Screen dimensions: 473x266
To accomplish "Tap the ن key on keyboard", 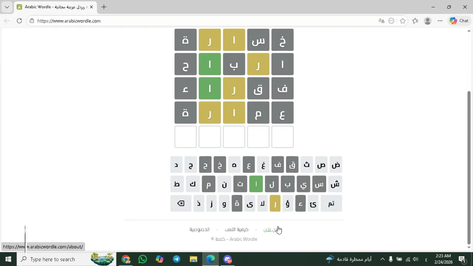I will pos(224,184).
